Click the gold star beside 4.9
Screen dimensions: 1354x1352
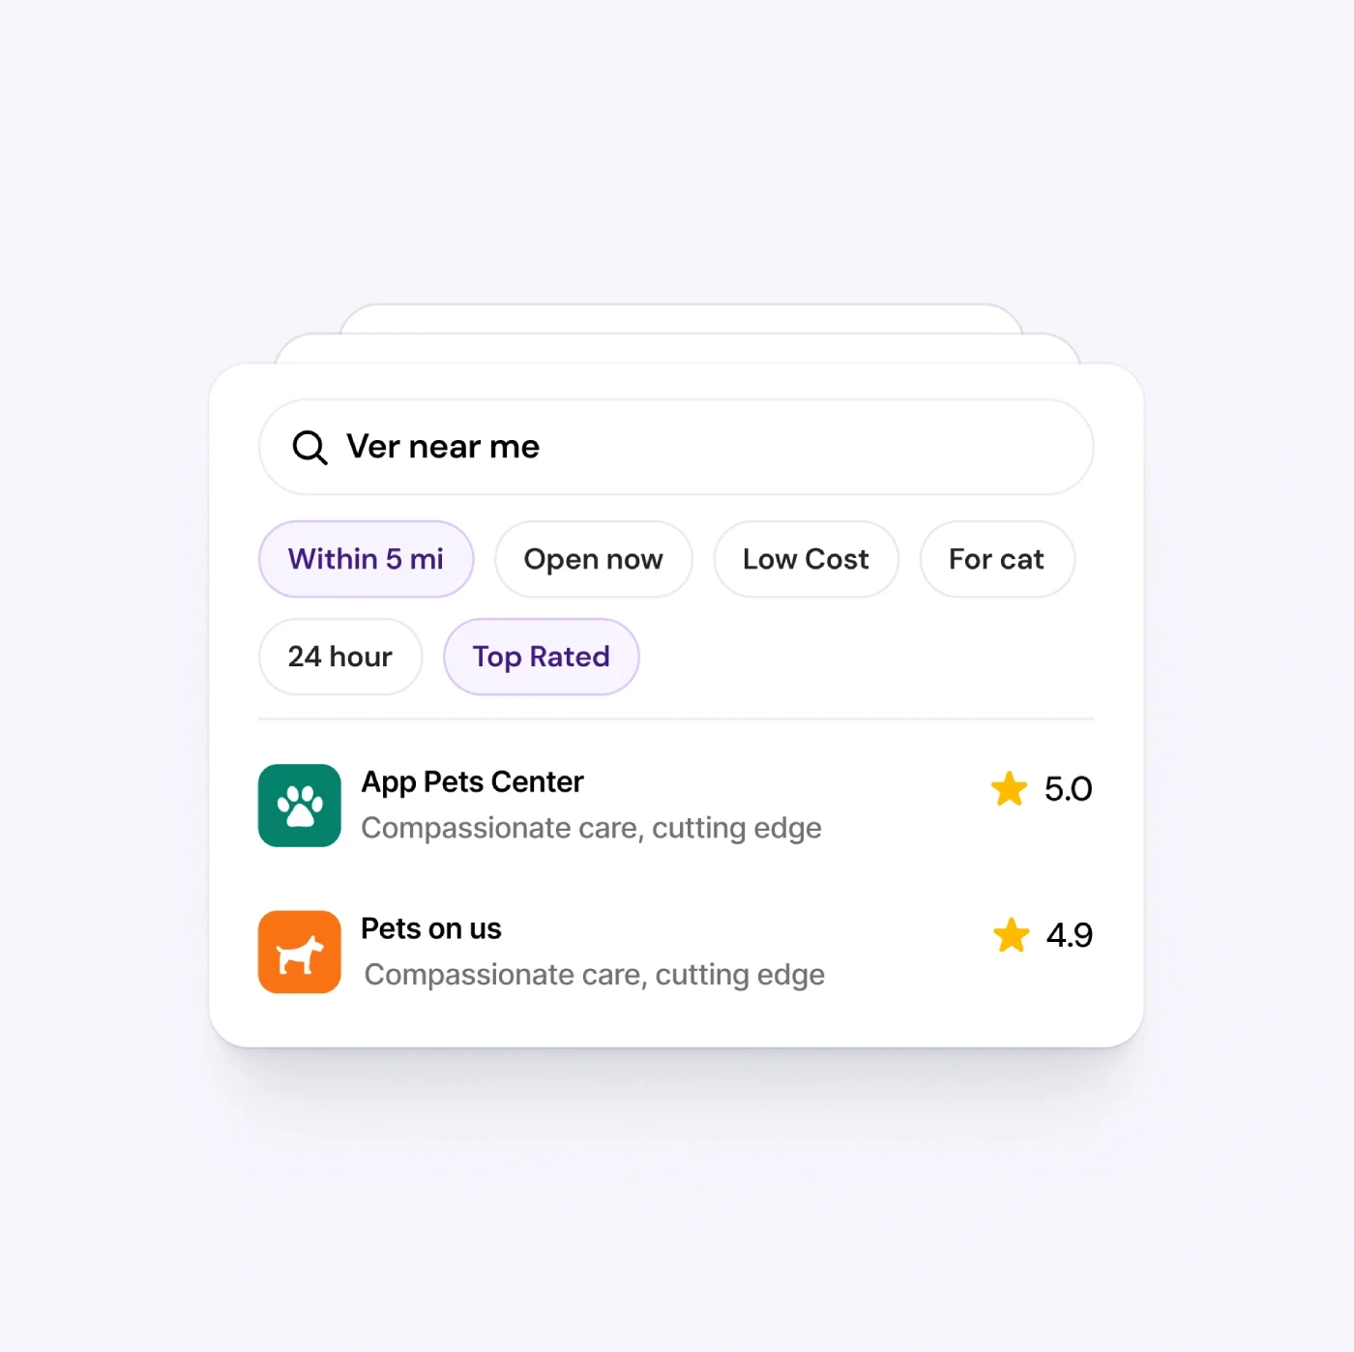click(x=1011, y=934)
